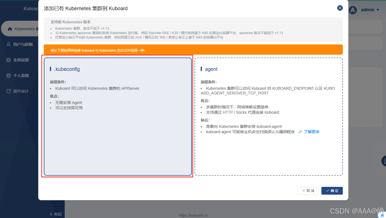Screen dimensions: 386x218
Task: Click the link icon beside 了解更多
Action: [300, 132]
